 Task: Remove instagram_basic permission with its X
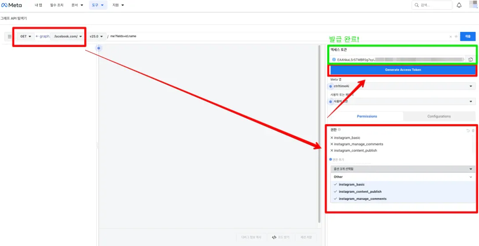(332, 138)
